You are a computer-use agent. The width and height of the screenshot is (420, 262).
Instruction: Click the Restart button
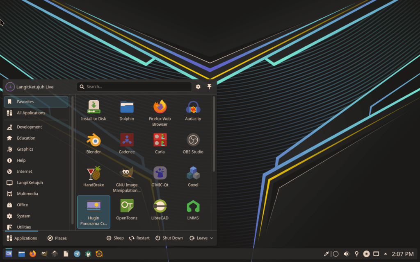point(139,238)
